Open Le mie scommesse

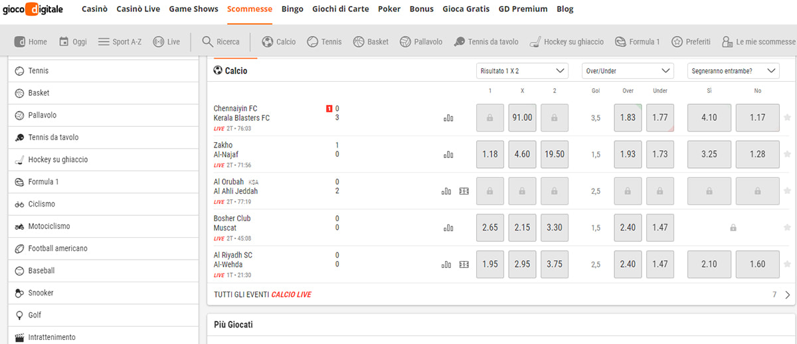tap(758, 42)
